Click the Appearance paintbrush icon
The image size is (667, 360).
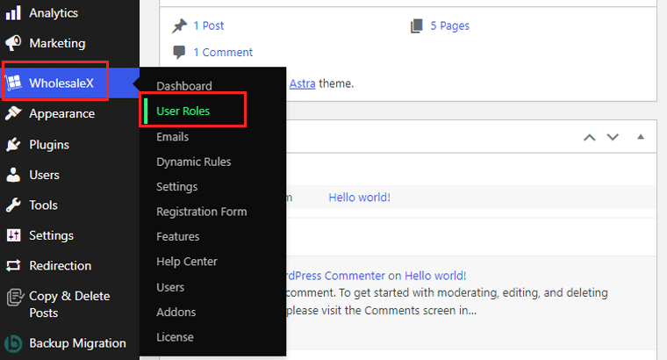coord(13,113)
